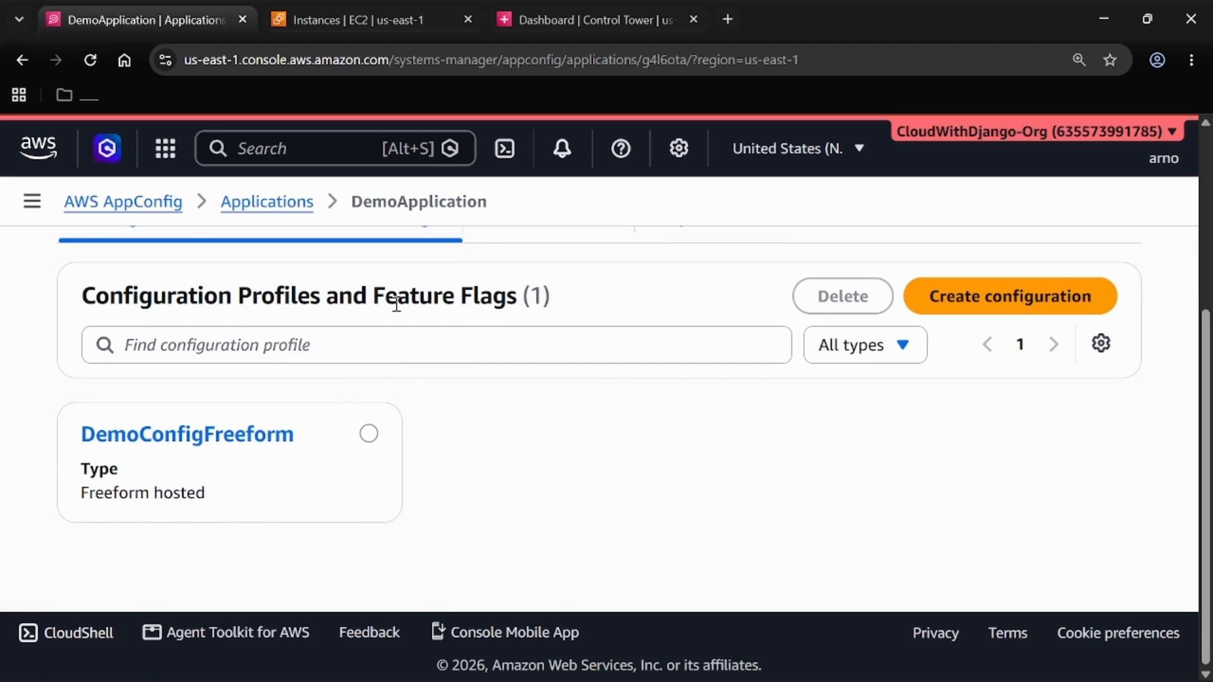Open Console Mobile App footer link
This screenshot has width=1213, height=682.
(505, 633)
